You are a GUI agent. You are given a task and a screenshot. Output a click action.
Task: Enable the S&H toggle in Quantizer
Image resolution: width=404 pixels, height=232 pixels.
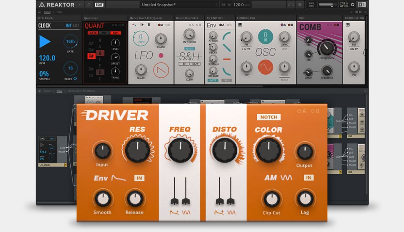115,33
